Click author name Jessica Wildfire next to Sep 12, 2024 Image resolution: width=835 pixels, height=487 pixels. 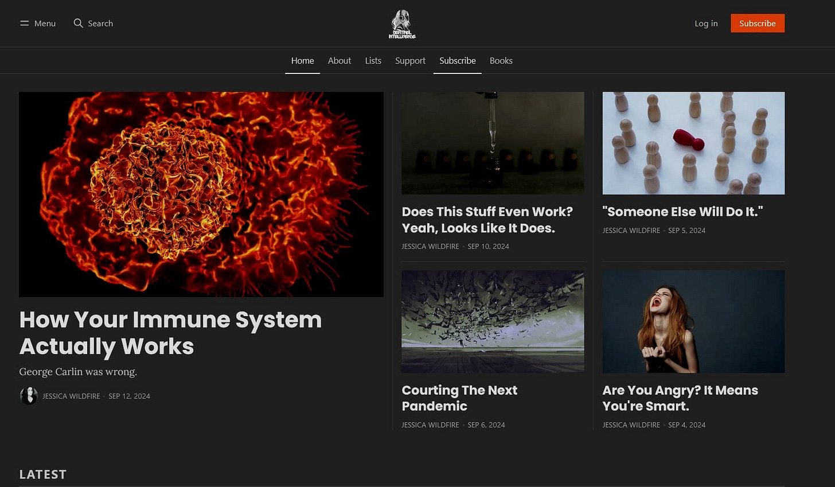[71, 396]
